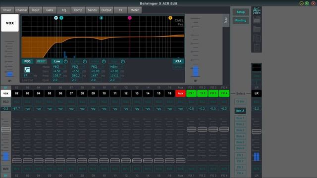This screenshot has height=178, width=317.
Task: Click the Routing button
Action: (241, 20)
